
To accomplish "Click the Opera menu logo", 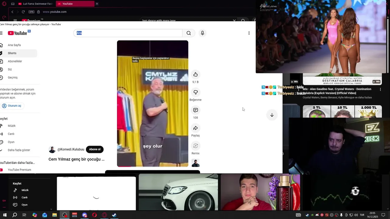I will tap(4, 4).
